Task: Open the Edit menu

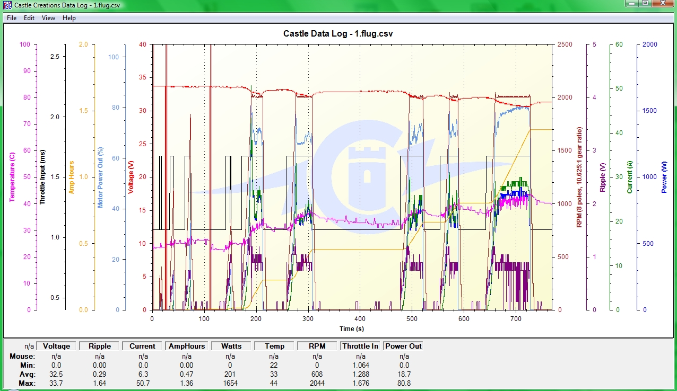Action: point(29,18)
